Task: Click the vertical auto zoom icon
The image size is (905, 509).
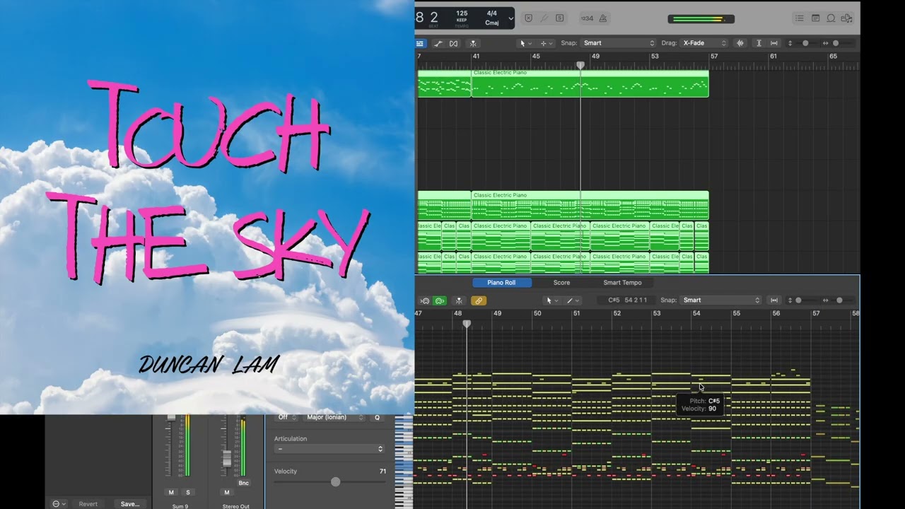Action: point(759,43)
